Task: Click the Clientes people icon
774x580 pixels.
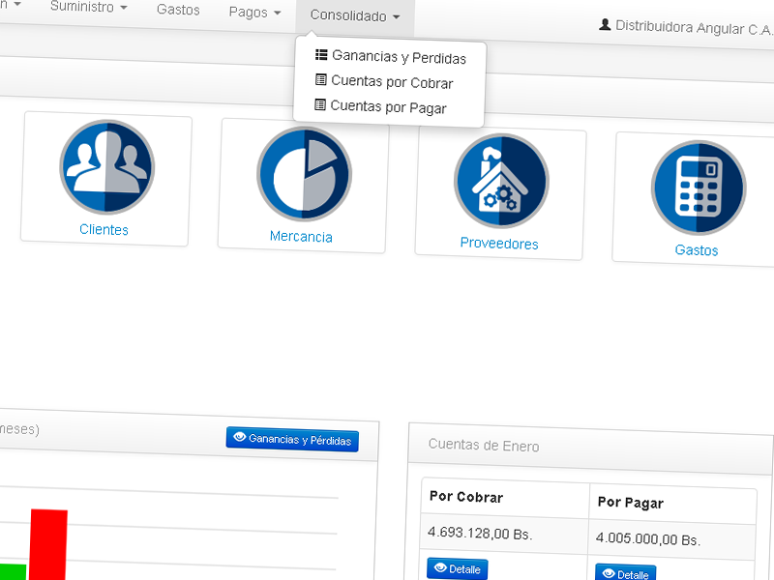Action: click(x=105, y=166)
